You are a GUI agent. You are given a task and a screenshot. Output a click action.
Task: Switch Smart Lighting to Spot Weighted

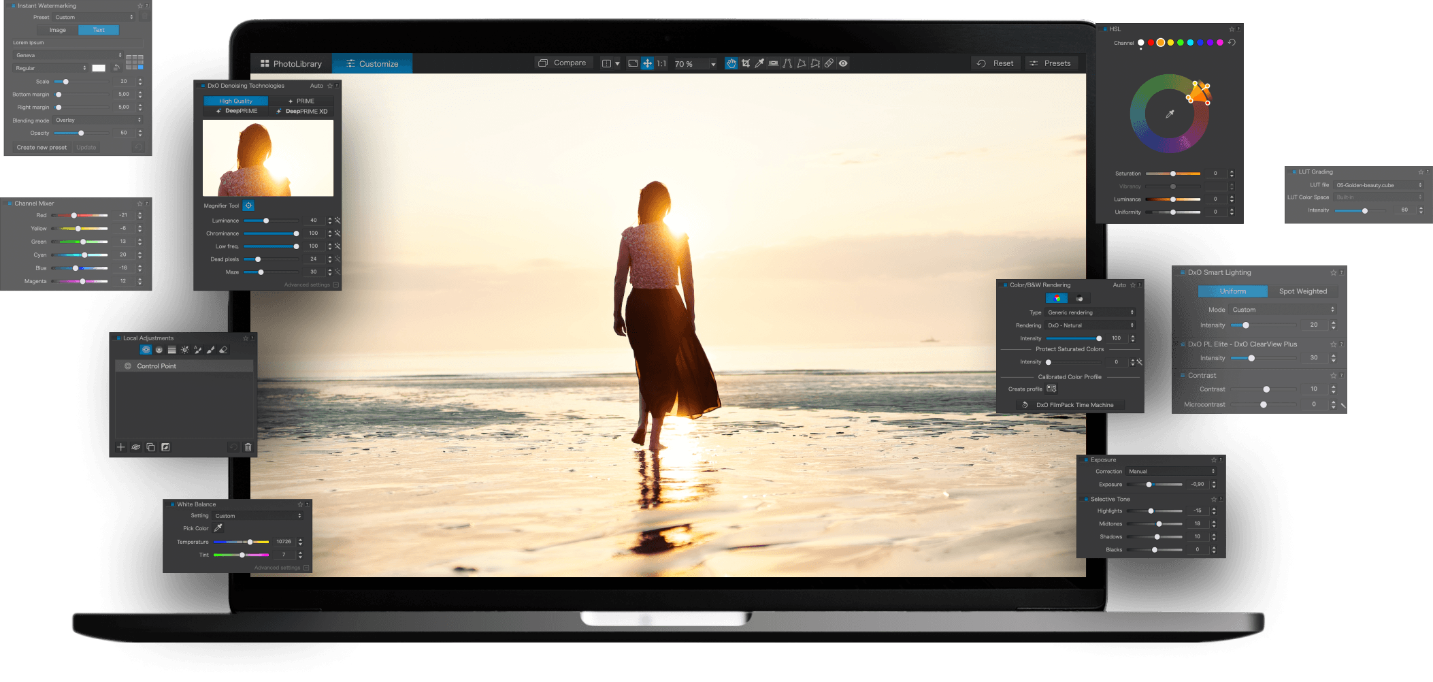1302,291
